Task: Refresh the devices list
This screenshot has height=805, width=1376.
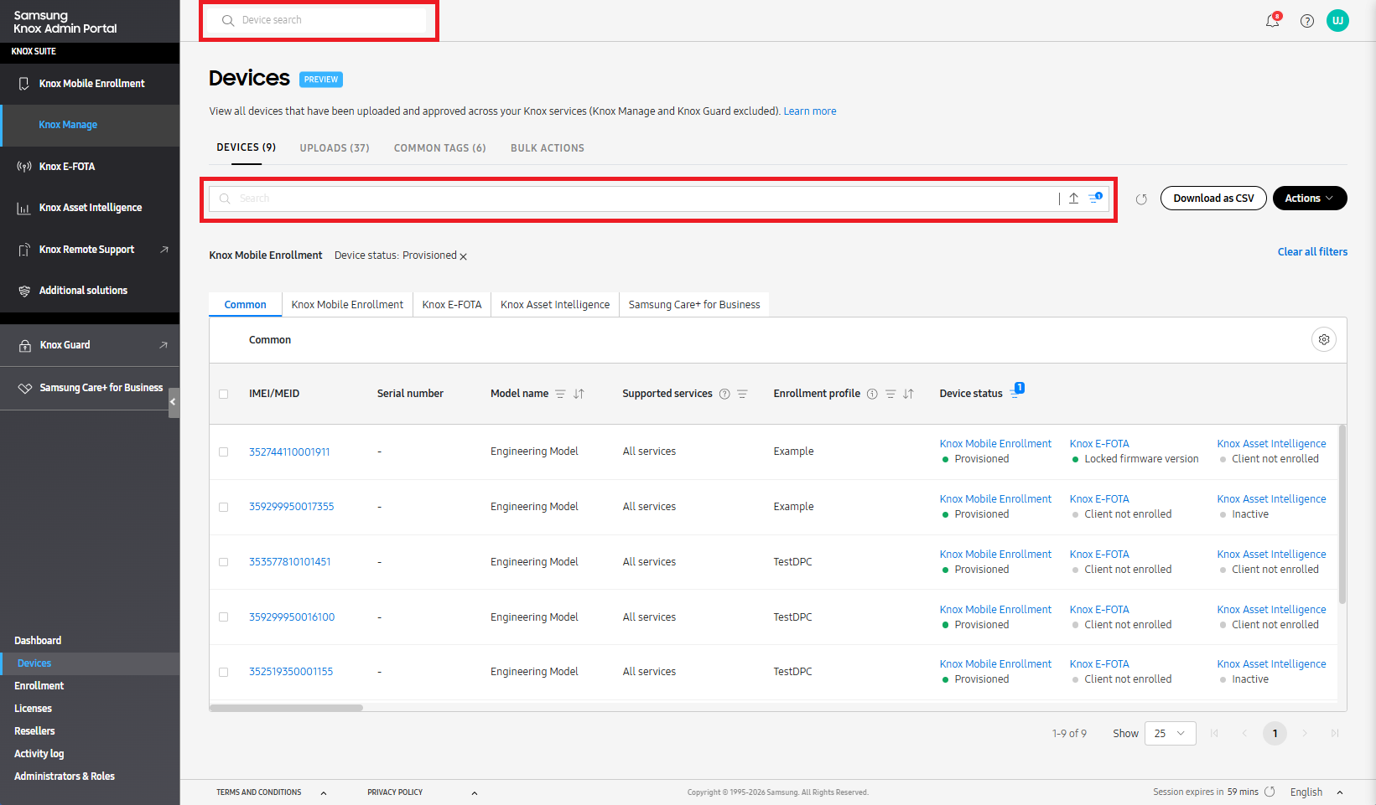Action: coord(1141,199)
